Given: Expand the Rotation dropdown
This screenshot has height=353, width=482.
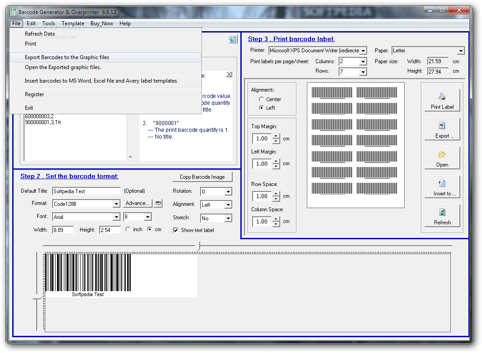Looking at the screenshot, I should [x=228, y=192].
